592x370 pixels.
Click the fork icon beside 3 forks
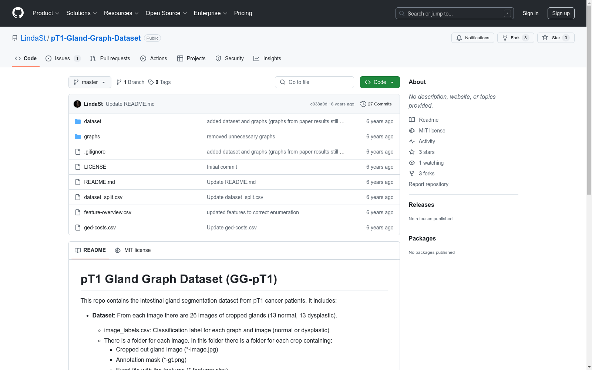tap(412, 174)
